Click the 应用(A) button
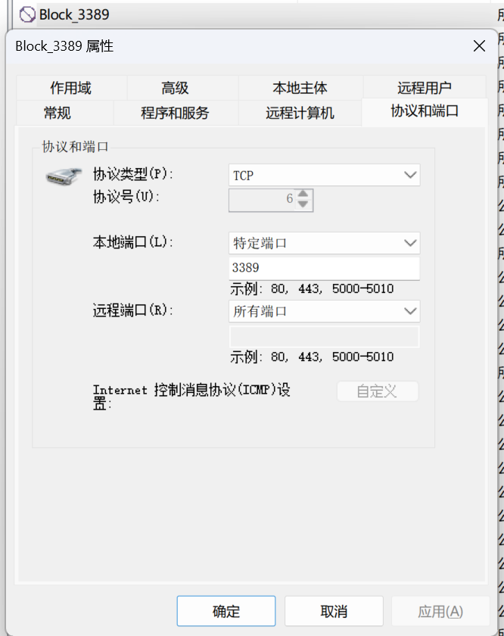 coord(440,611)
